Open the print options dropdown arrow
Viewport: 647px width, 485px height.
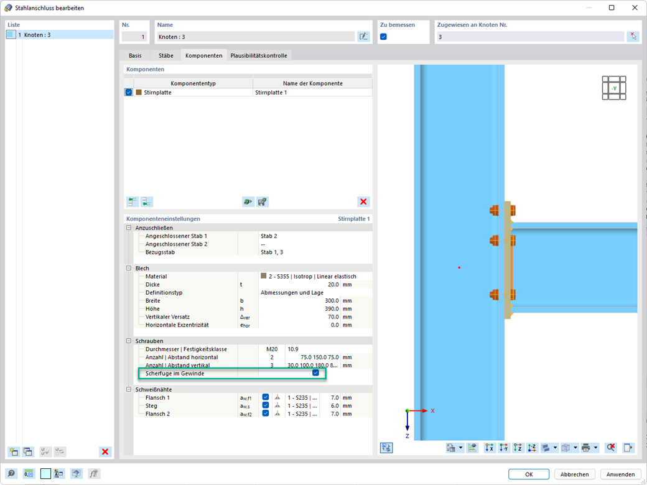tap(596, 448)
